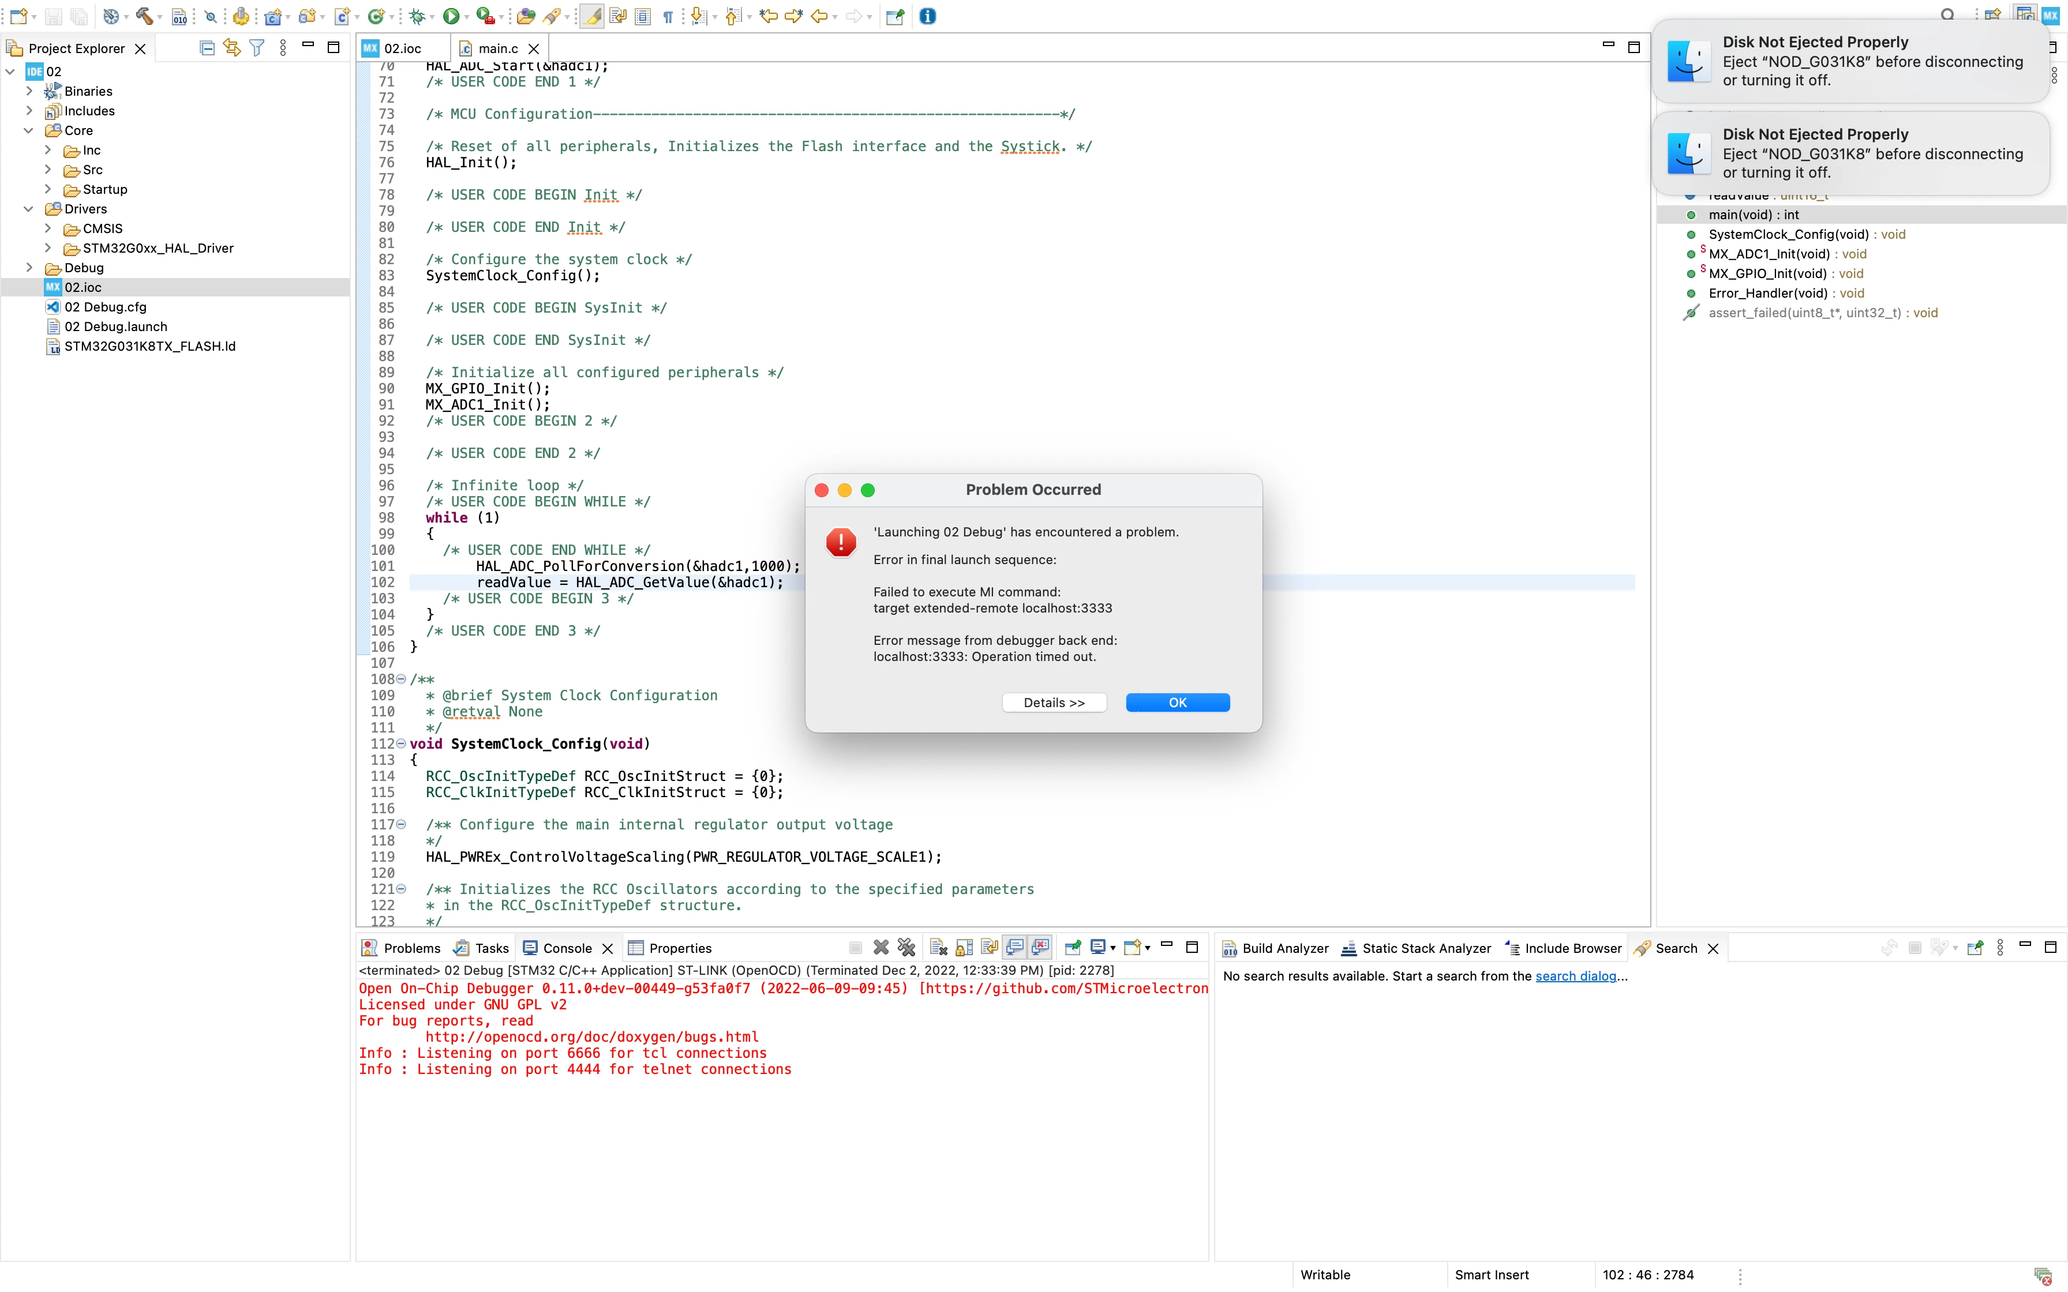Toggle Show Console on Standard Error
This screenshot has height=1292, width=2068.
coord(1040,947)
